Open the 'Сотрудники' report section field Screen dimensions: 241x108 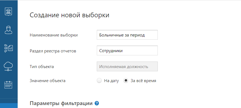pos(127,51)
